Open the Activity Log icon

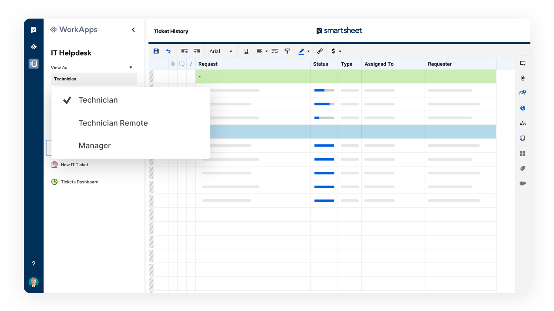[523, 123]
